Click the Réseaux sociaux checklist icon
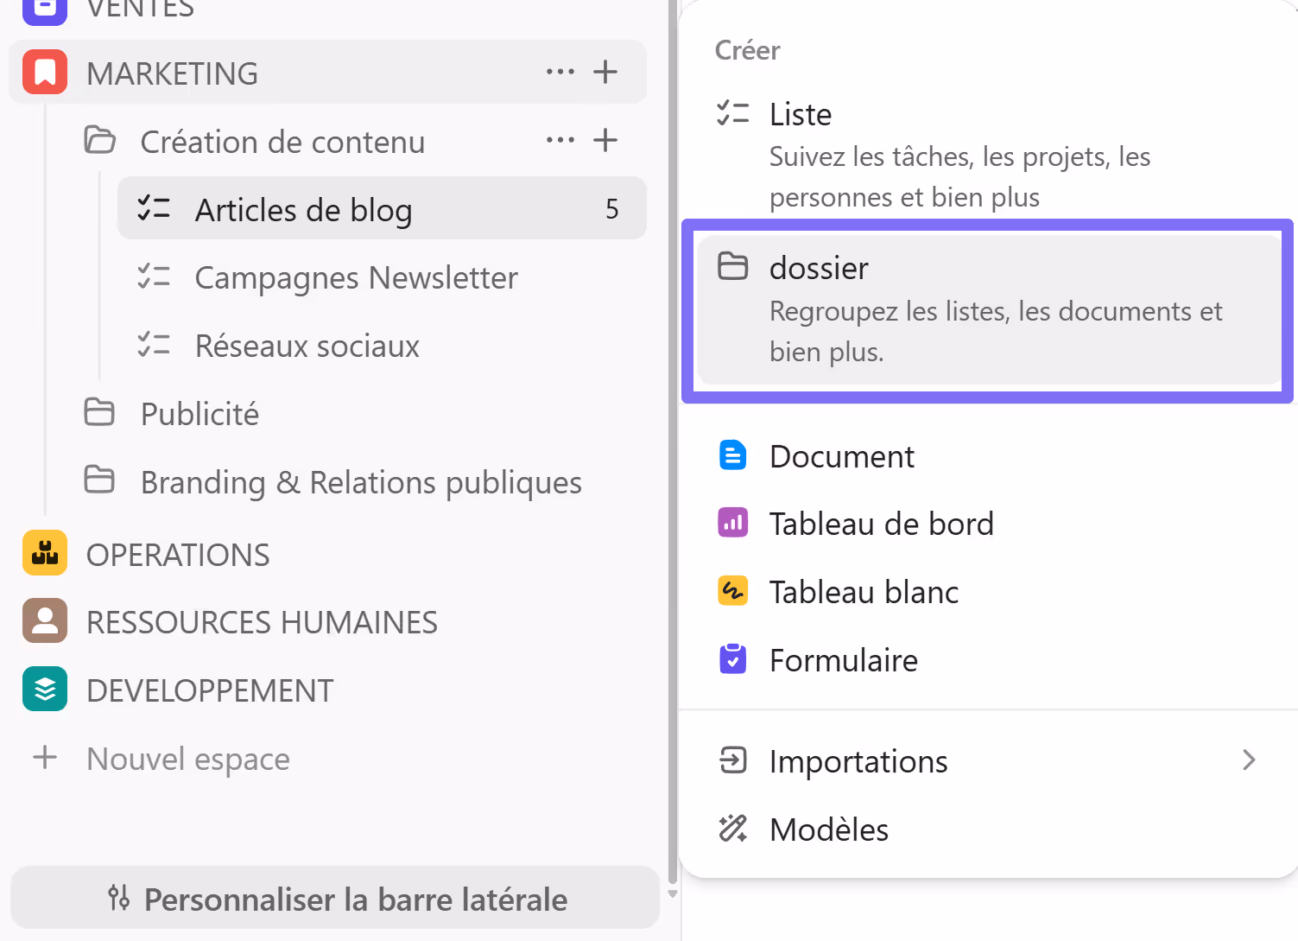The height and width of the screenshot is (941, 1298). [155, 345]
